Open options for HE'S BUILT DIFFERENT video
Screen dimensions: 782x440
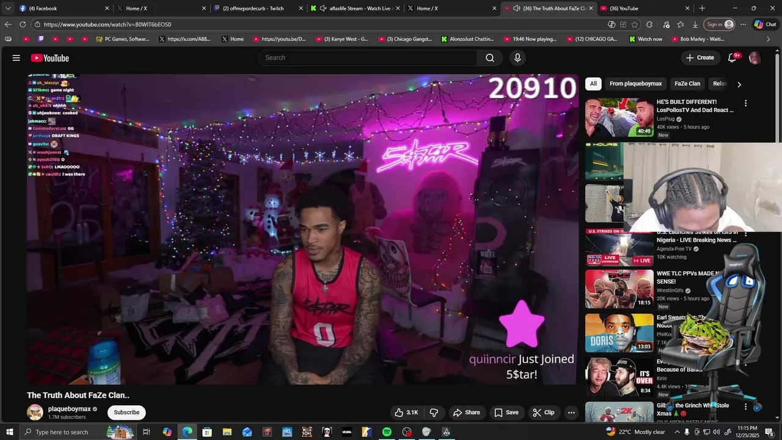pos(745,103)
